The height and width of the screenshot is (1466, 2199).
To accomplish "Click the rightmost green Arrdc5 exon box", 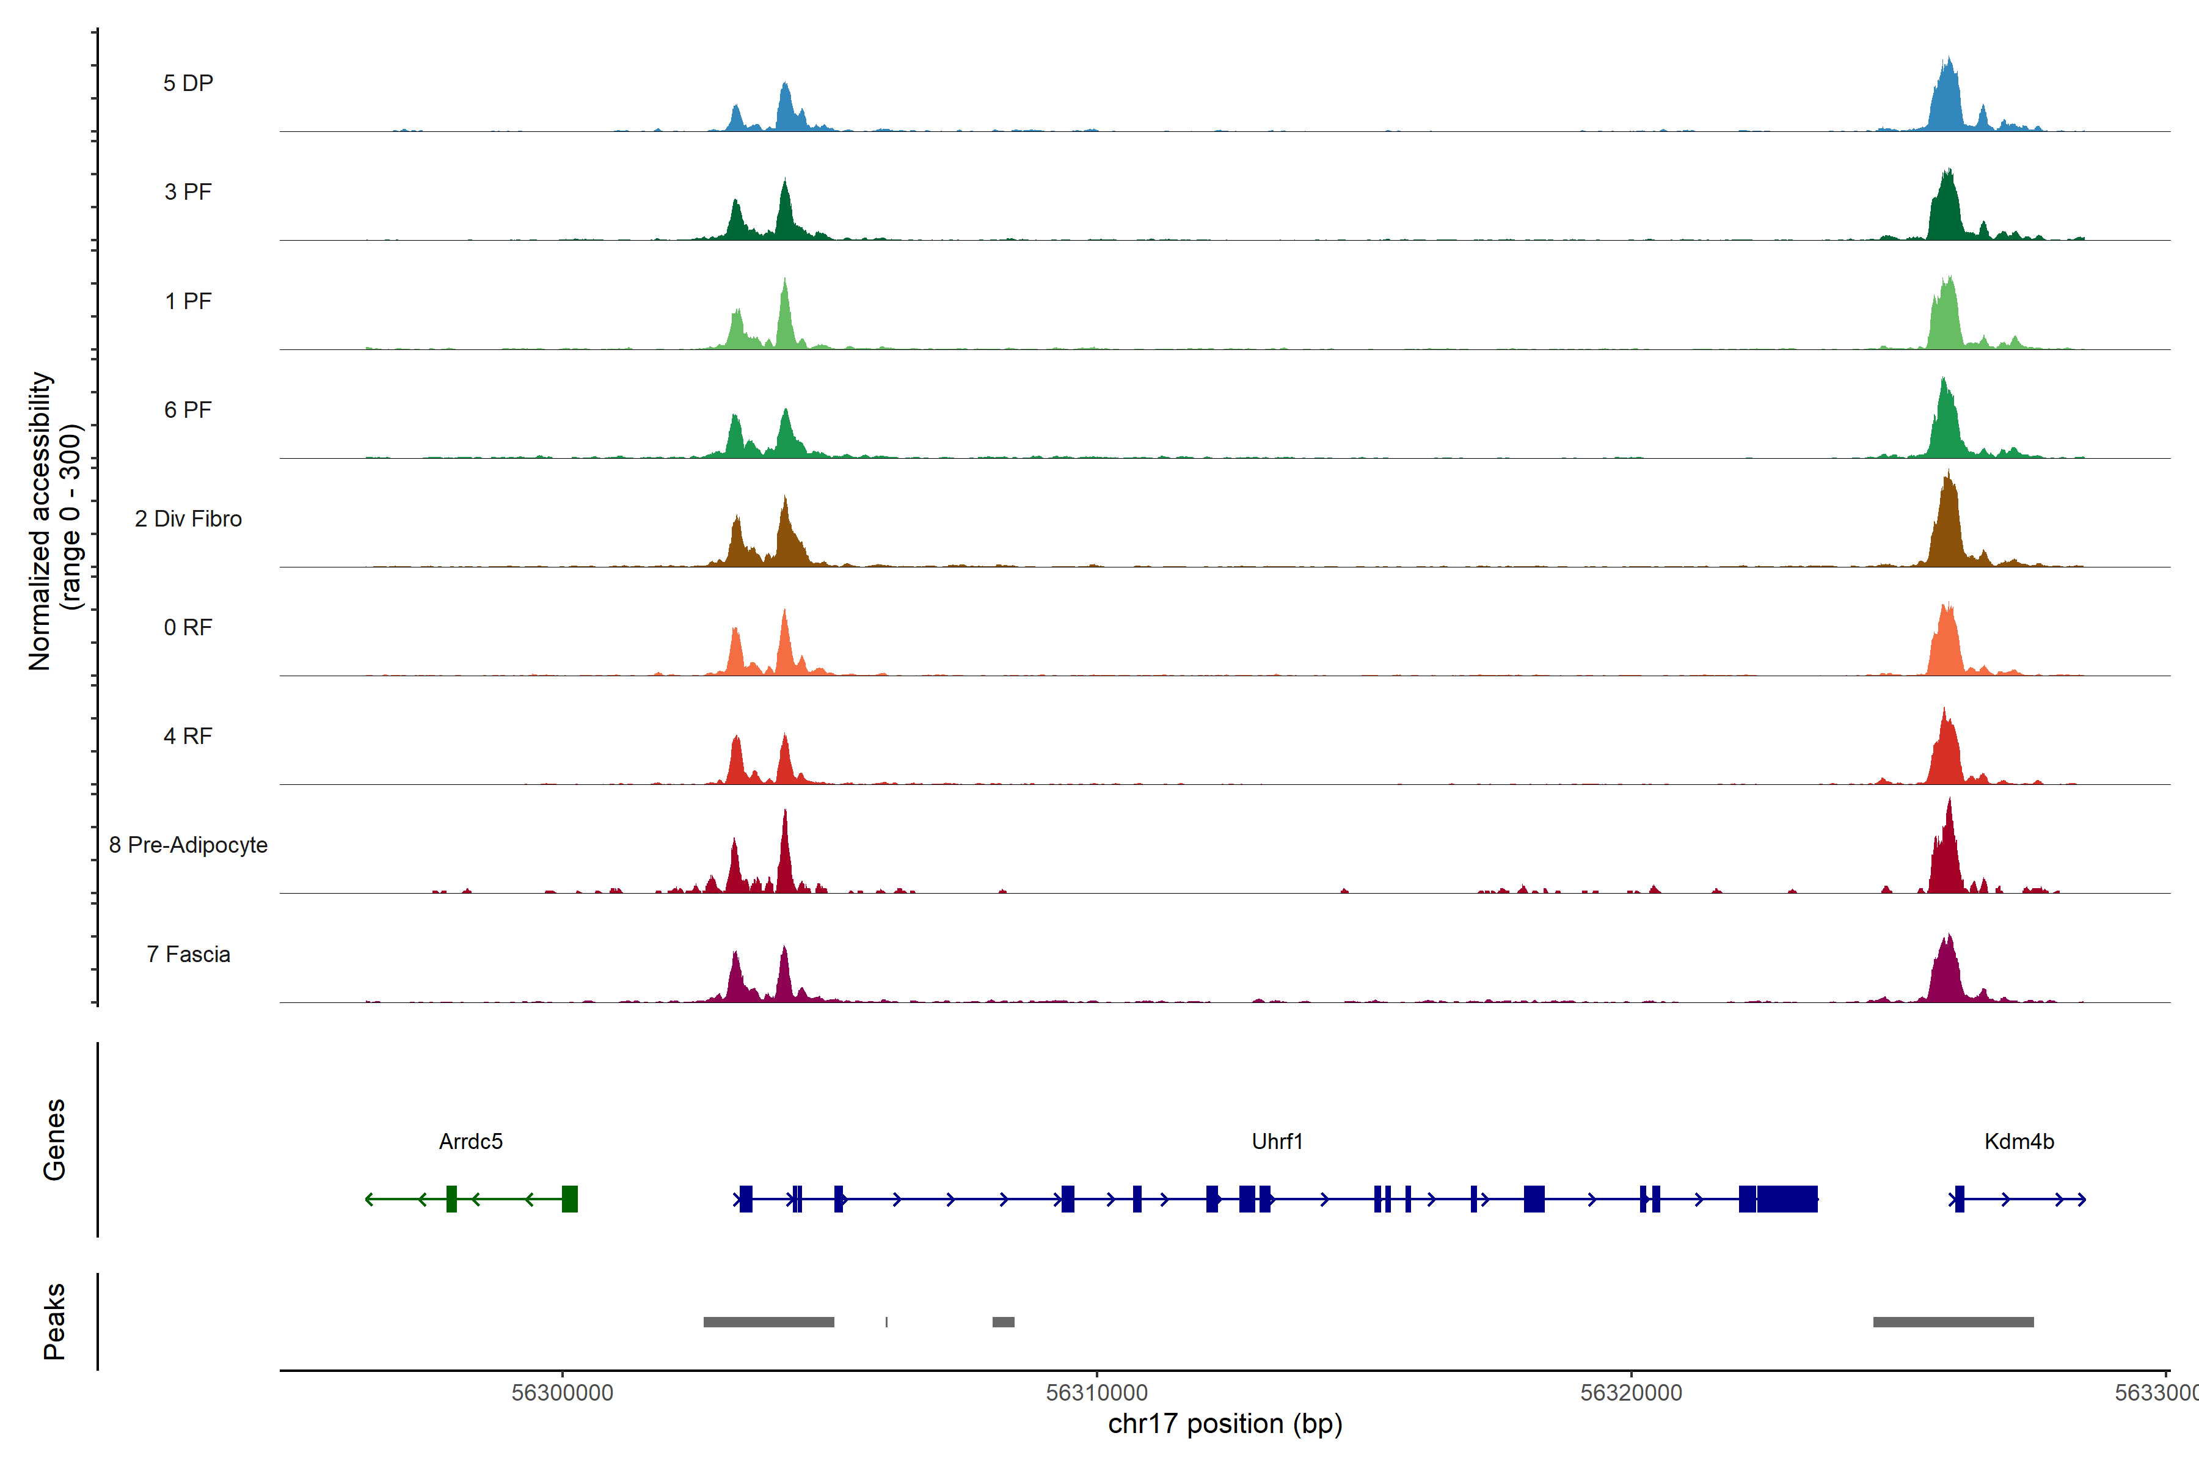I will coord(569,1198).
